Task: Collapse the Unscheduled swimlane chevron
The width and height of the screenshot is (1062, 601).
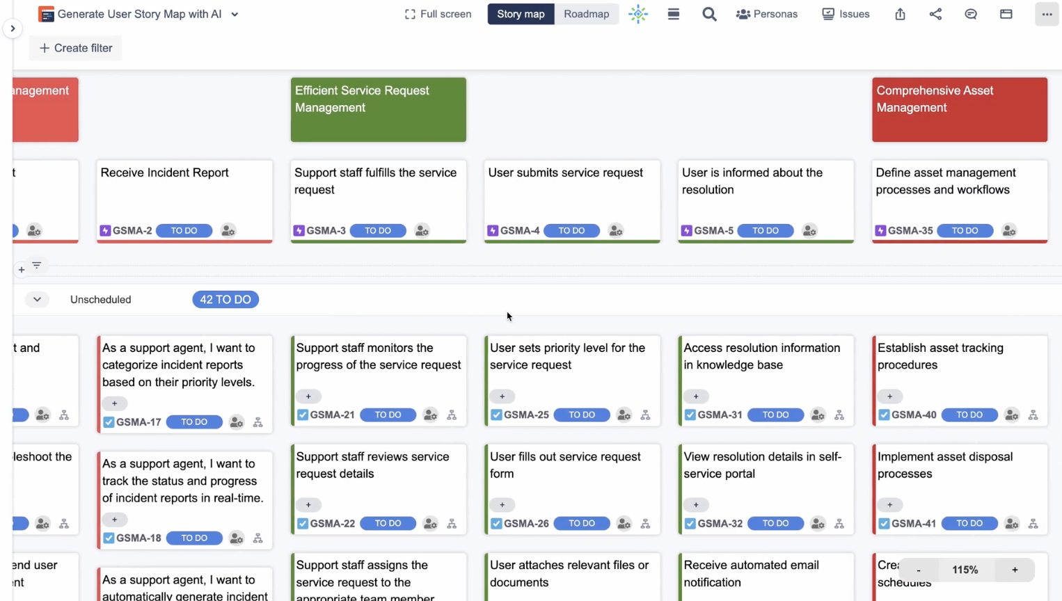Action: tap(37, 300)
